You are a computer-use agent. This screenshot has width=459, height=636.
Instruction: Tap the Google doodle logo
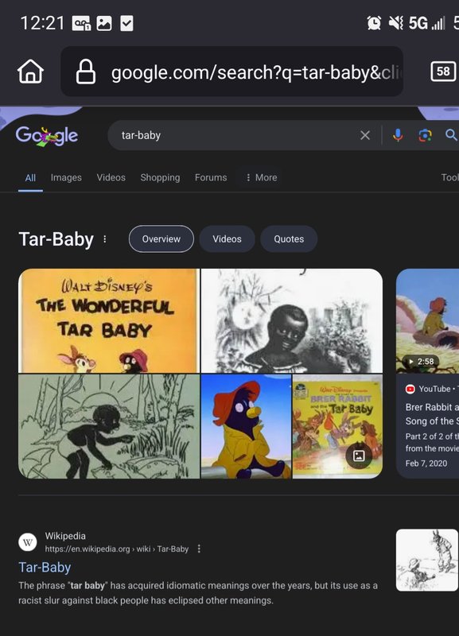pyautogui.click(x=47, y=135)
